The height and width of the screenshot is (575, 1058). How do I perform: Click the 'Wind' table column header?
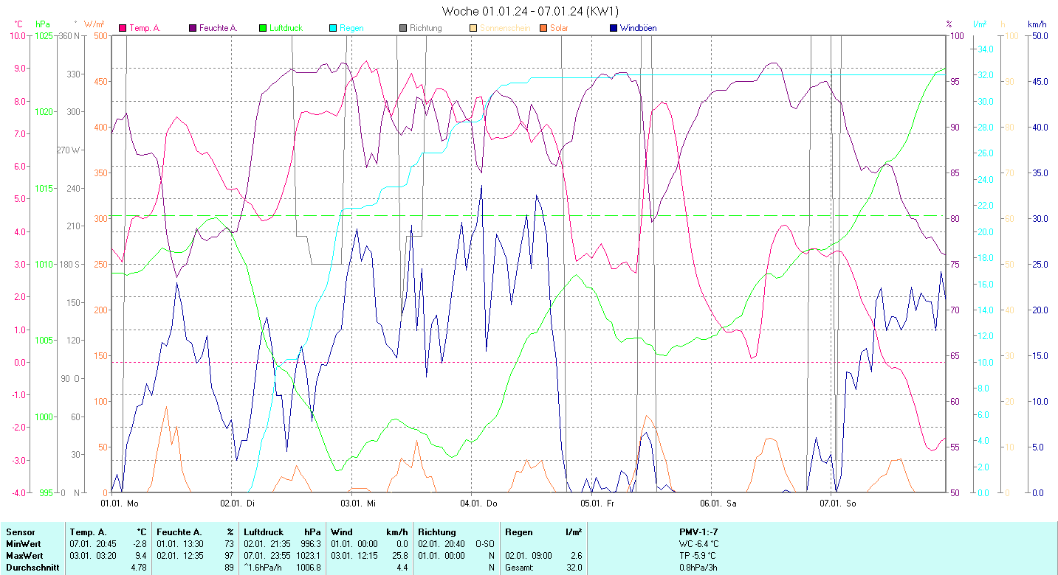[340, 532]
